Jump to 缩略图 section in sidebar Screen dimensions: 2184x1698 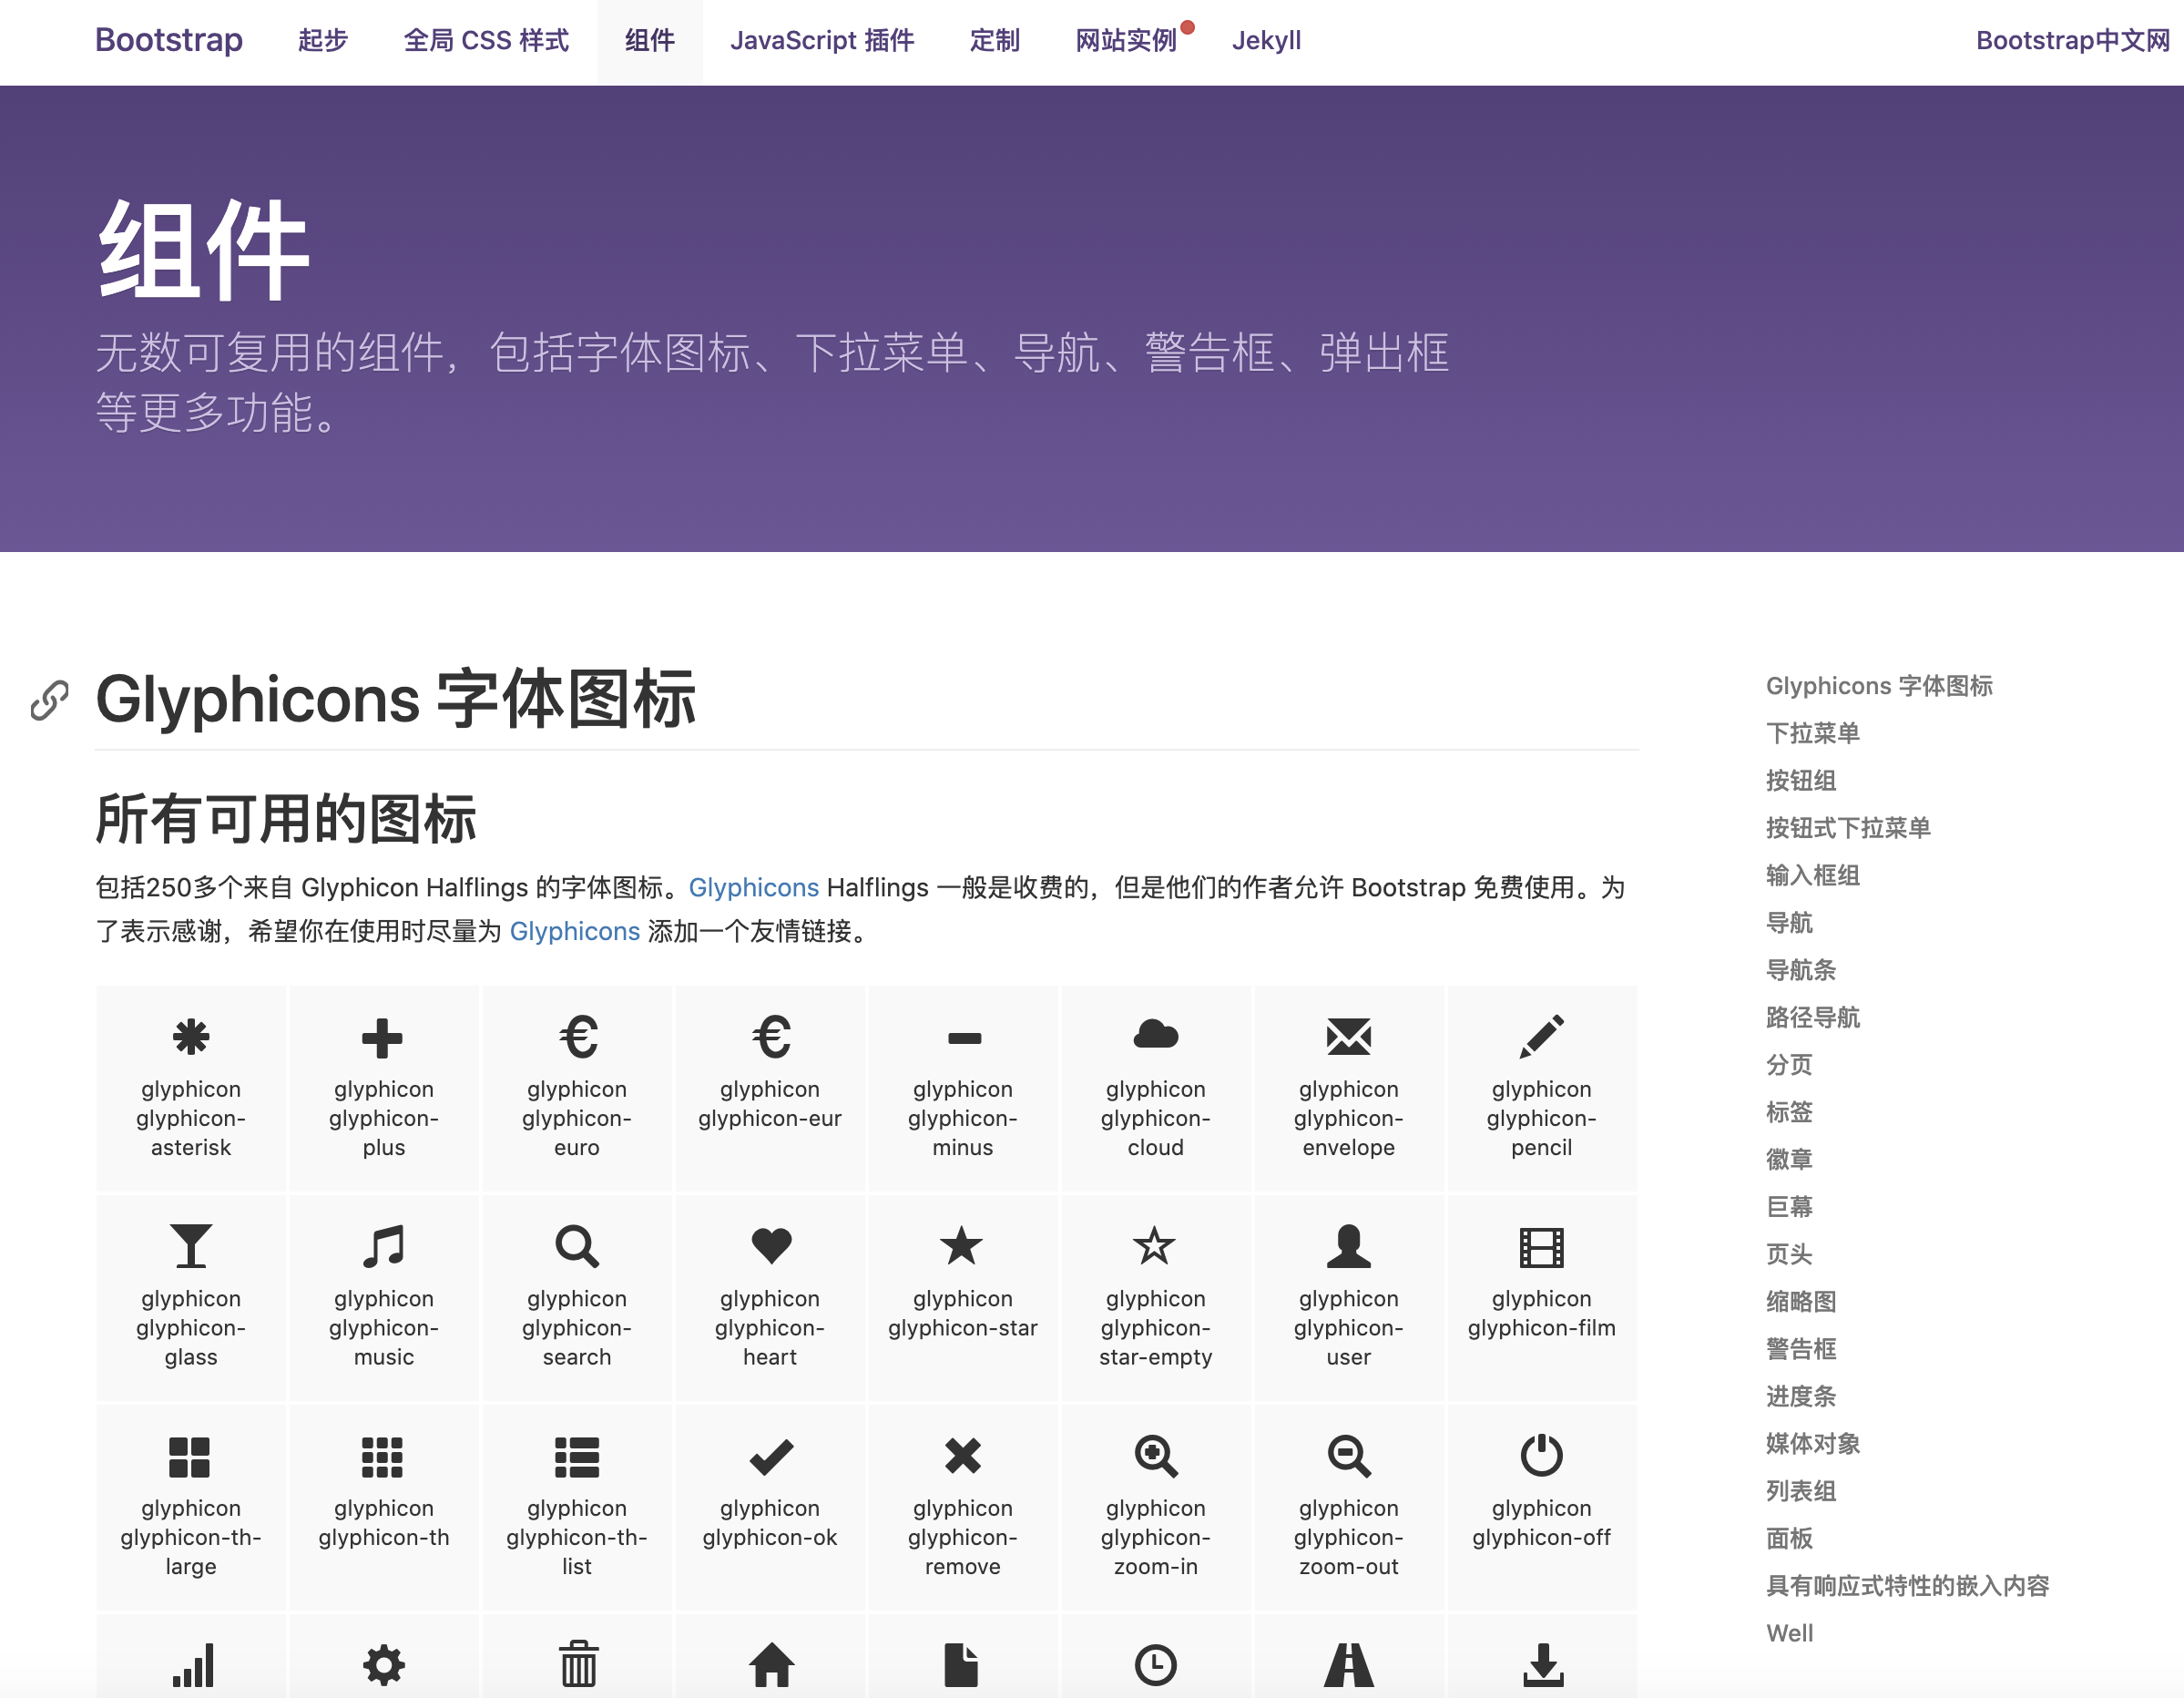1800,1301
